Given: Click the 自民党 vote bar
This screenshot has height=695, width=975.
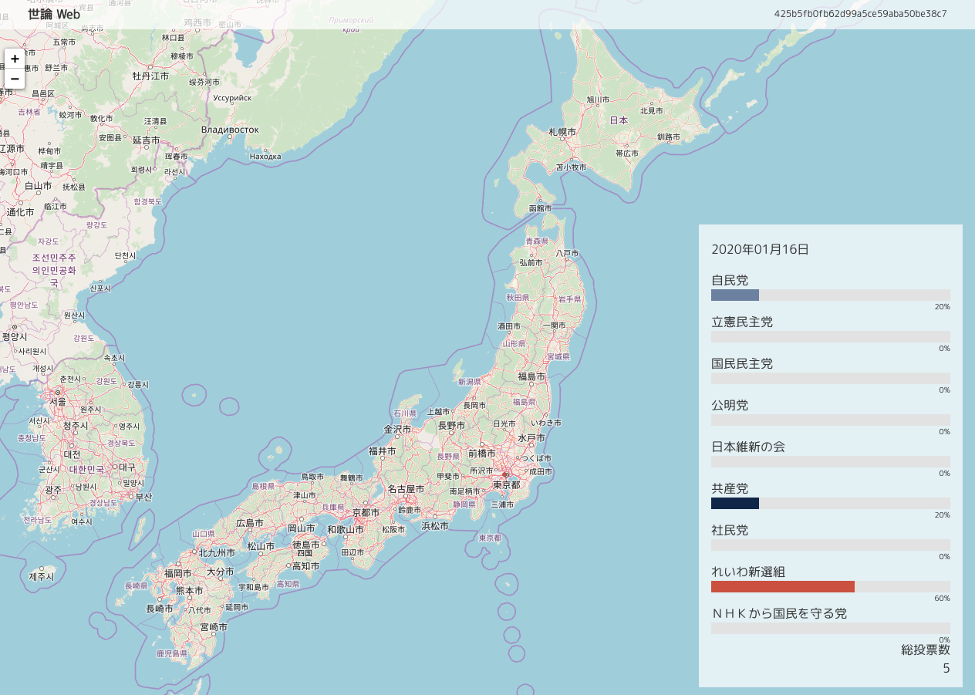Looking at the screenshot, I should point(831,295).
